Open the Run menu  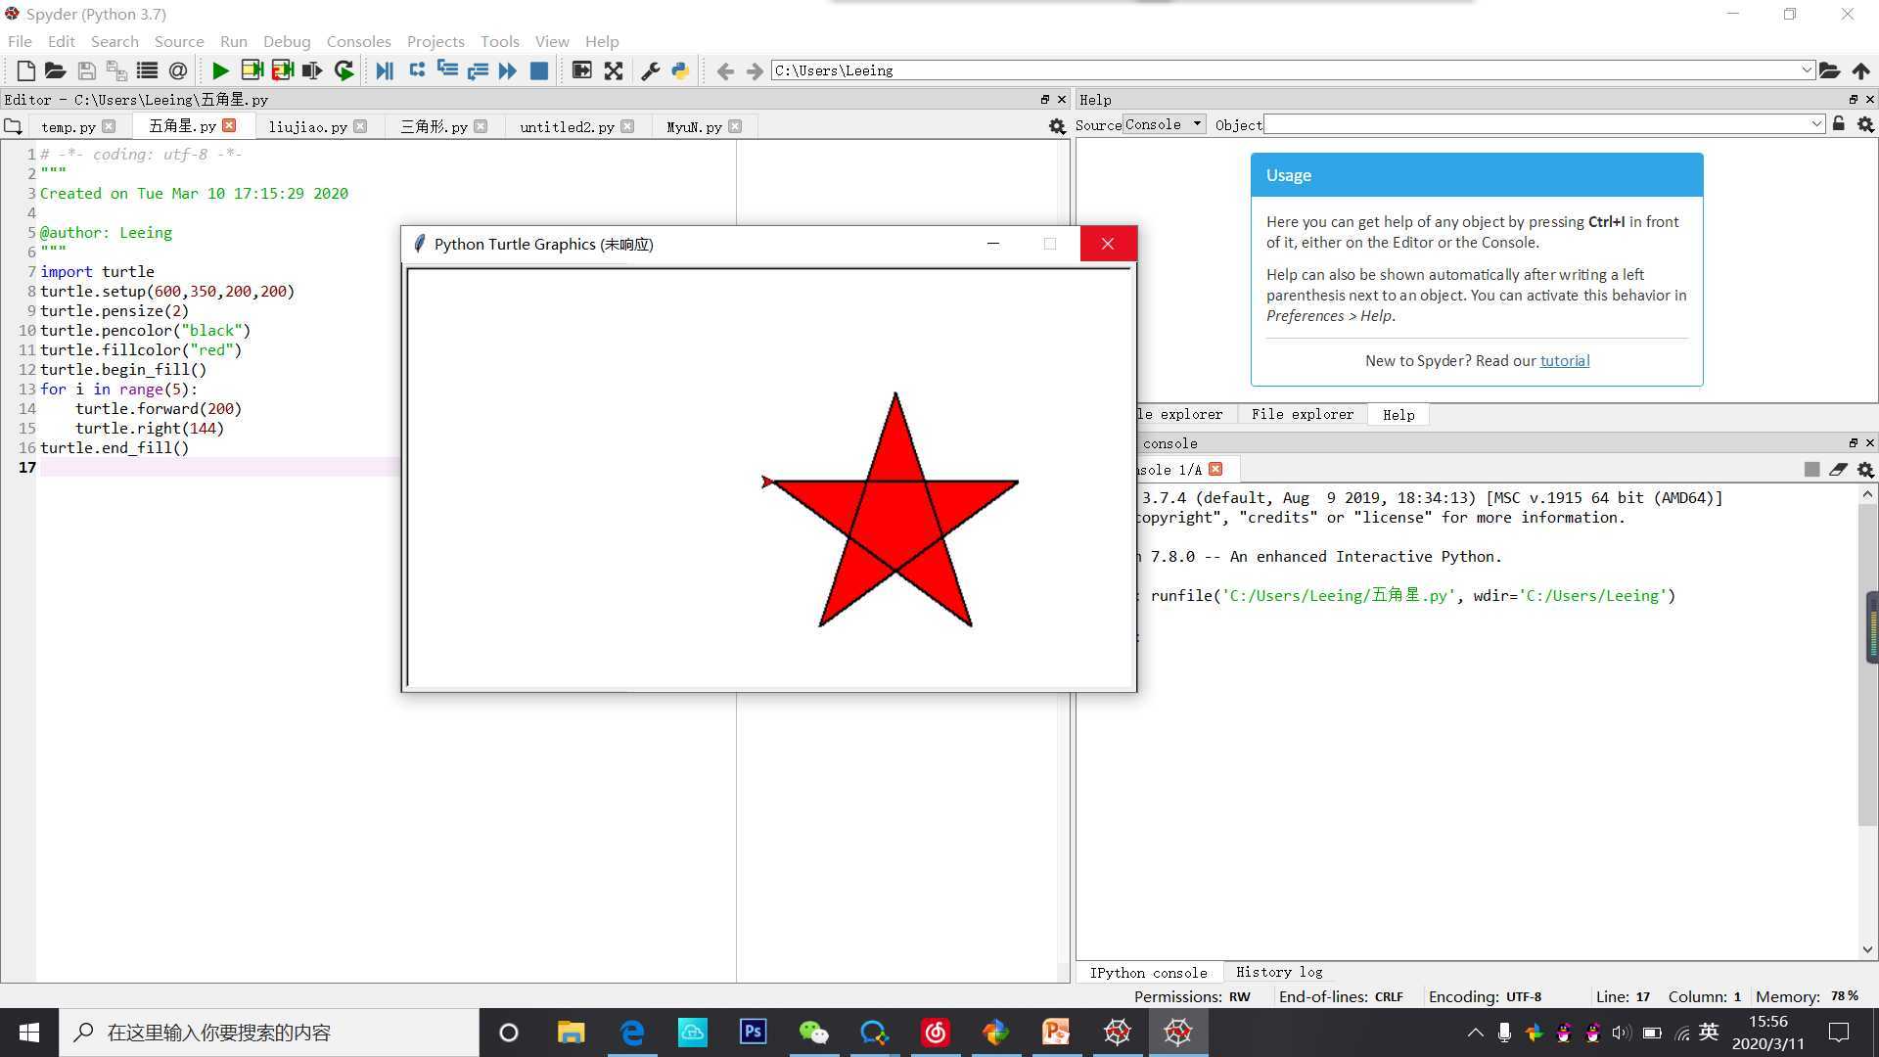point(234,41)
